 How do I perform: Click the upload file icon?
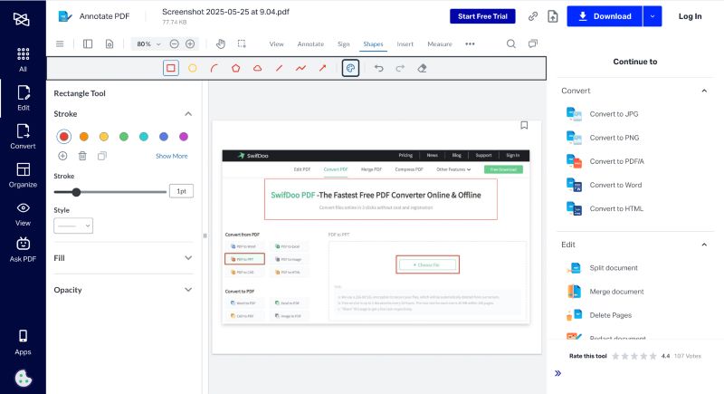pos(553,16)
